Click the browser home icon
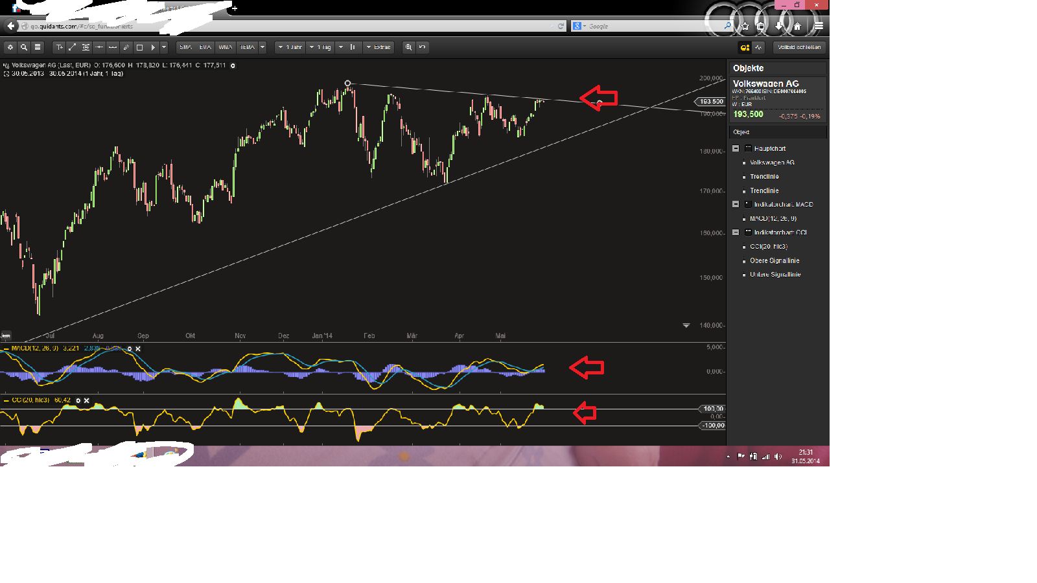This screenshot has width=1037, height=583. (x=797, y=26)
